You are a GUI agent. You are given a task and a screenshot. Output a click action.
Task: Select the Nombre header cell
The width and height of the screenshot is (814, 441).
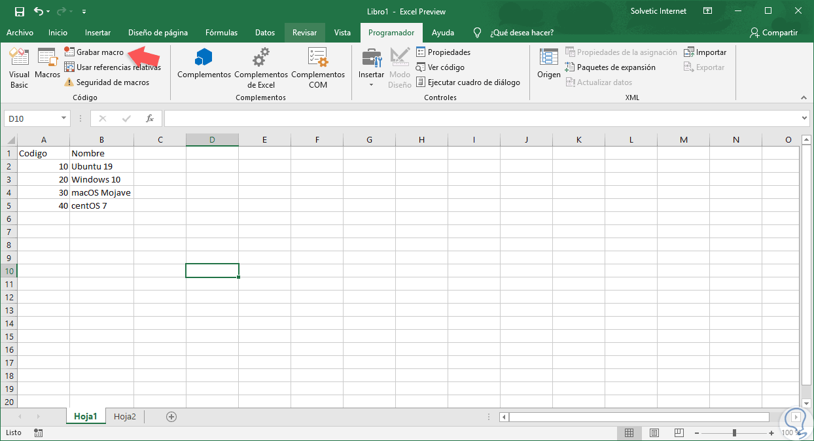pos(101,153)
